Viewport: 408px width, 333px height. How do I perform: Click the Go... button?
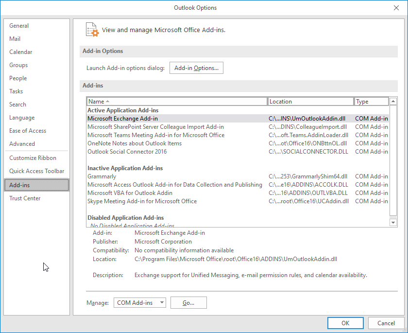188,303
